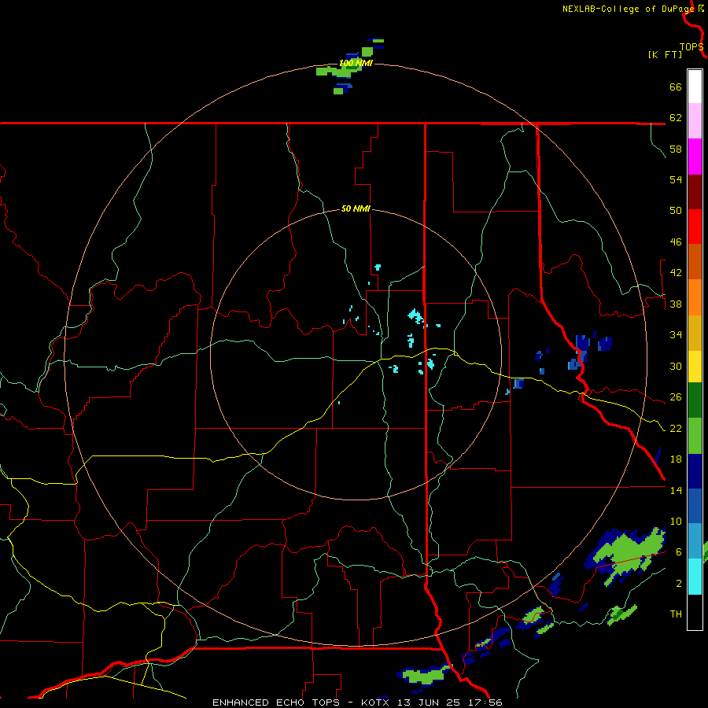
Task: Click the legend value "46"
Action: coord(676,242)
